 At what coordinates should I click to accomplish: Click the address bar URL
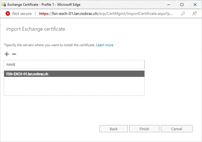[106, 13]
